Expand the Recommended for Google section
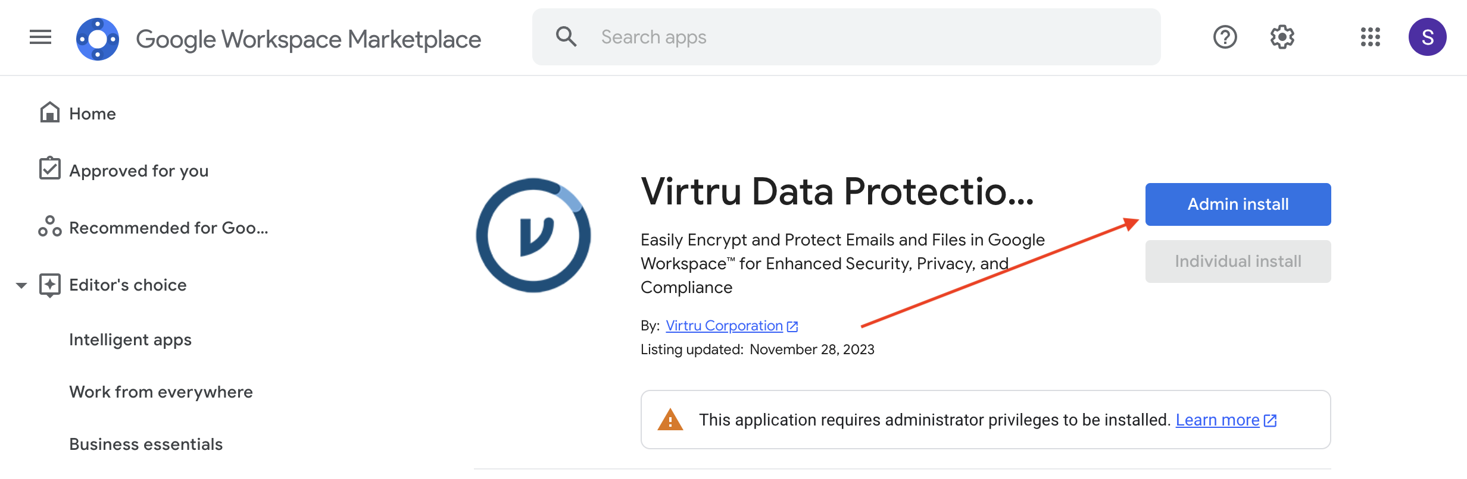This screenshot has width=1467, height=479. coord(168,228)
